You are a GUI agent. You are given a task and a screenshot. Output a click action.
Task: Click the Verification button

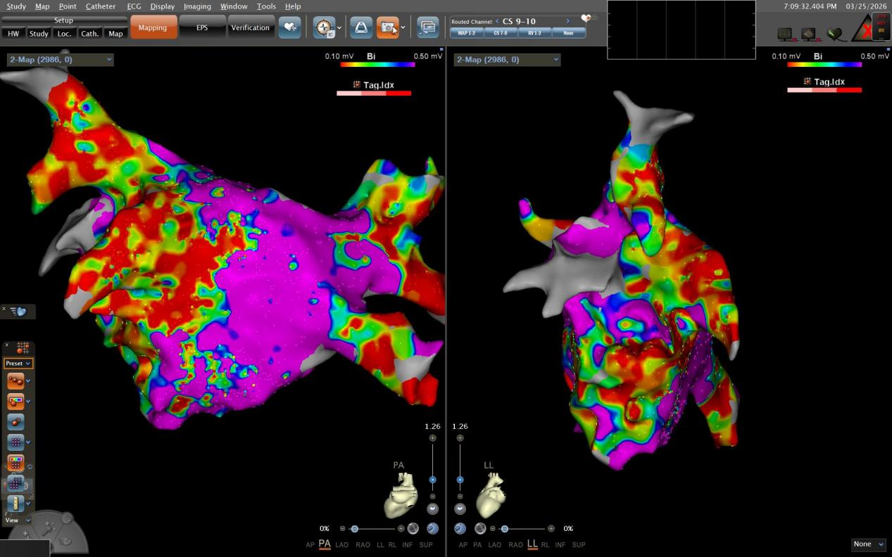coord(250,27)
